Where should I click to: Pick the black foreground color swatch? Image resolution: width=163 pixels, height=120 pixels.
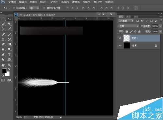pyautogui.click(x=4, y=70)
